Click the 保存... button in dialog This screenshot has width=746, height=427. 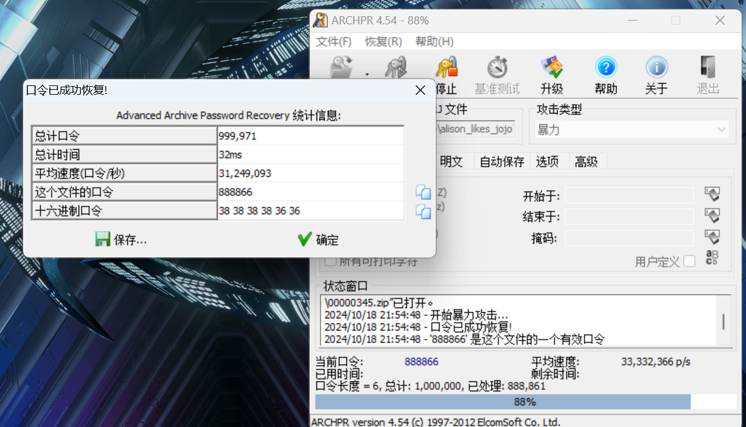[x=121, y=239]
